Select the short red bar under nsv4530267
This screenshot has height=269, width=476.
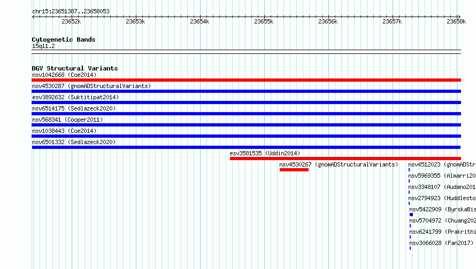[x=294, y=170]
